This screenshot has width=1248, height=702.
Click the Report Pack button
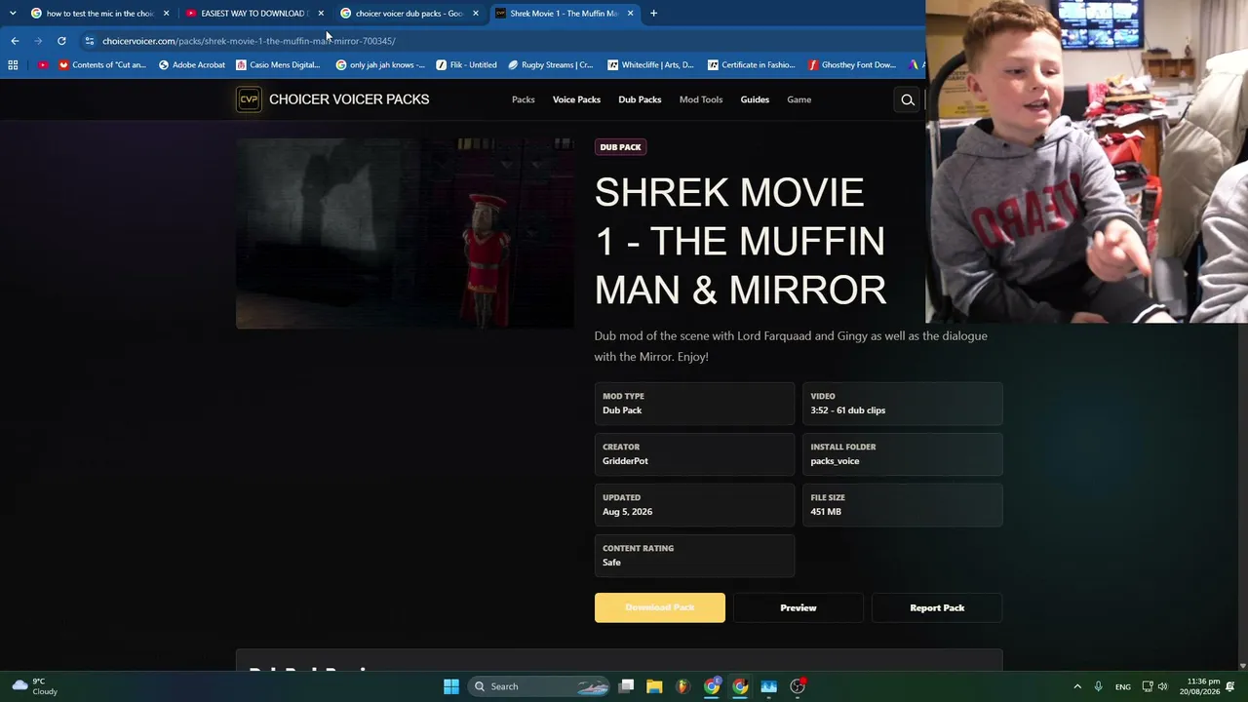pyautogui.click(x=937, y=607)
